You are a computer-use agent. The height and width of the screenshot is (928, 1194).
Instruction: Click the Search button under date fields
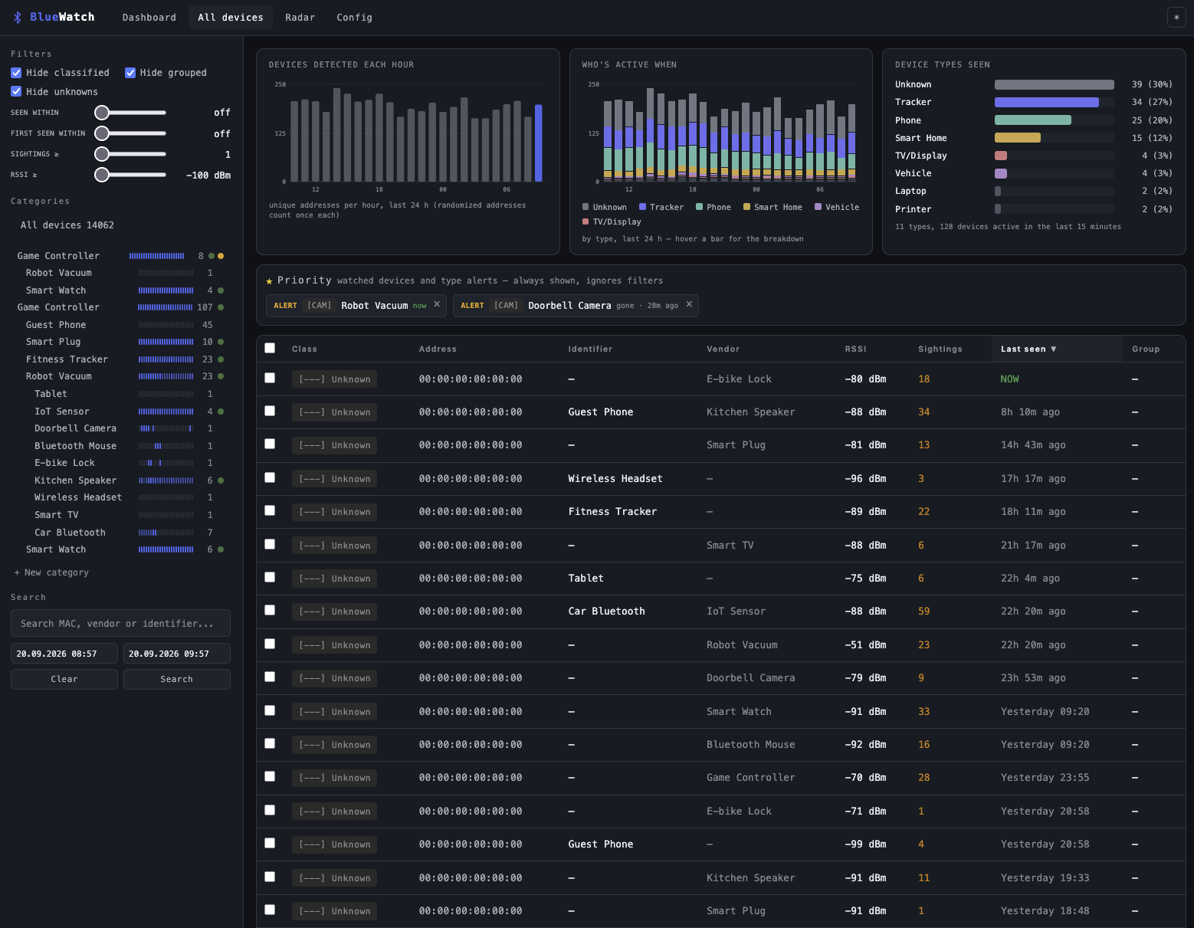click(177, 679)
